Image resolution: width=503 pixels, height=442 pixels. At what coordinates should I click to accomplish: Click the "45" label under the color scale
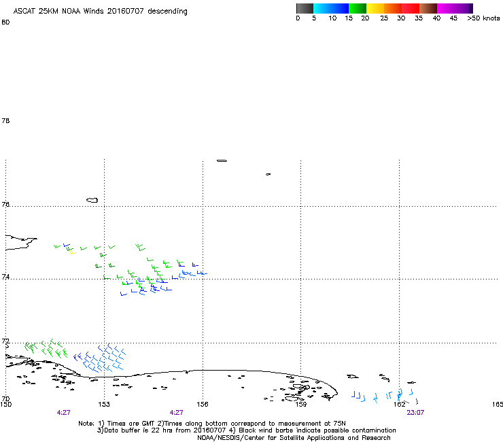pyautogui.click(x=453, y=18)
